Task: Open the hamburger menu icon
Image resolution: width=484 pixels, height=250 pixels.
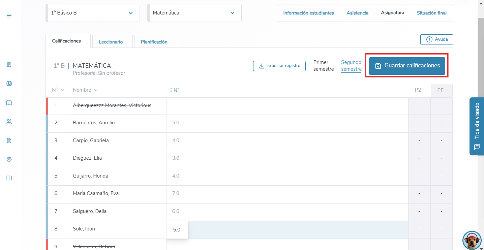Action: pos(9,15)
